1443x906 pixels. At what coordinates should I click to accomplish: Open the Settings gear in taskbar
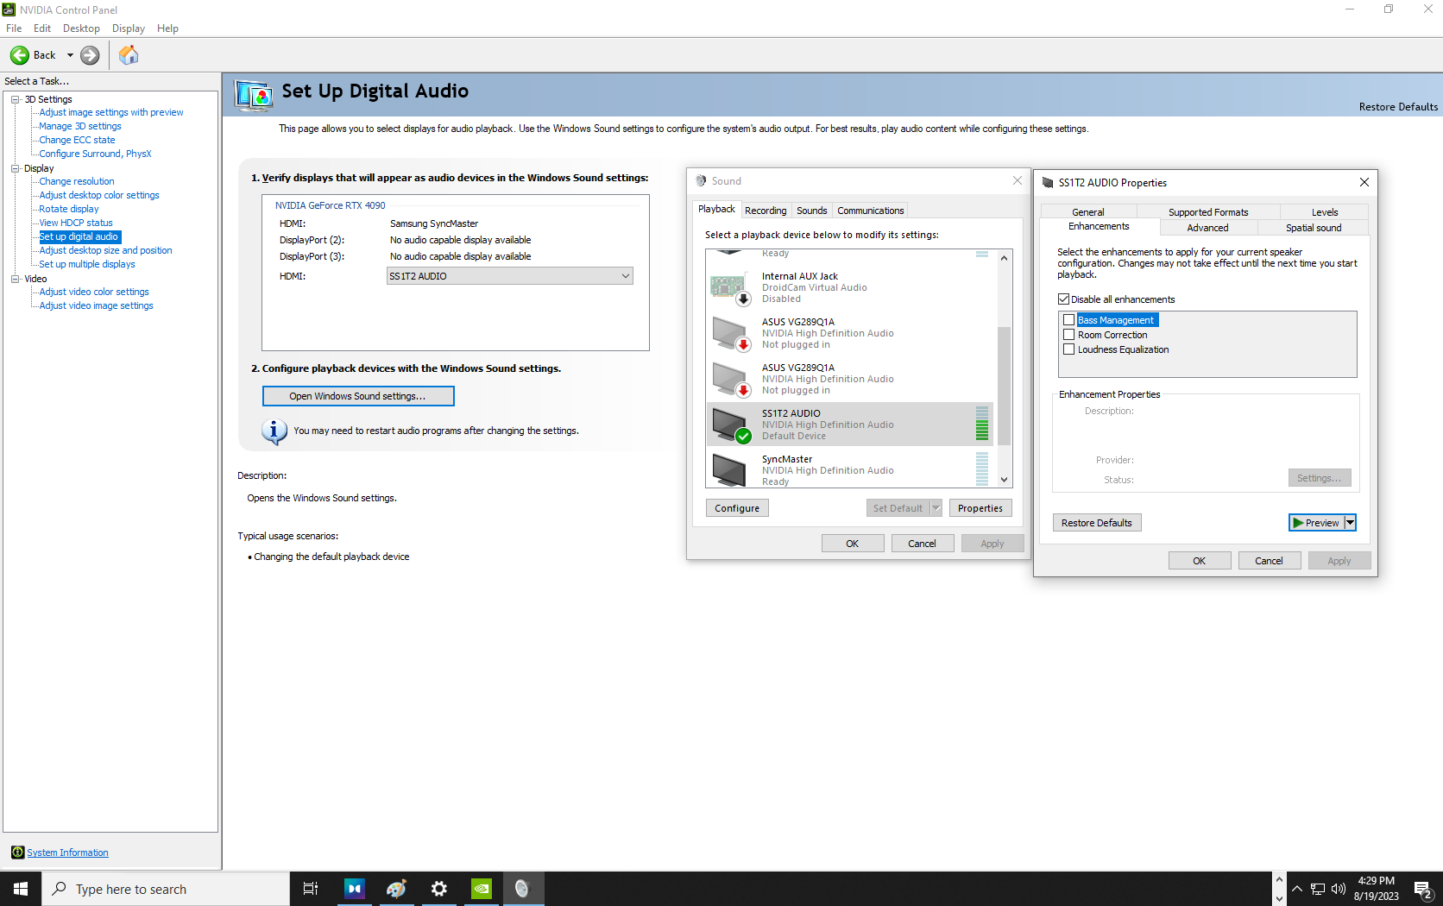(438, 889)
